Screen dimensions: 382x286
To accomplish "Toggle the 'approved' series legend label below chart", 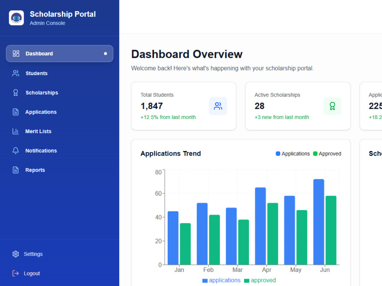I will pos(263,280).
